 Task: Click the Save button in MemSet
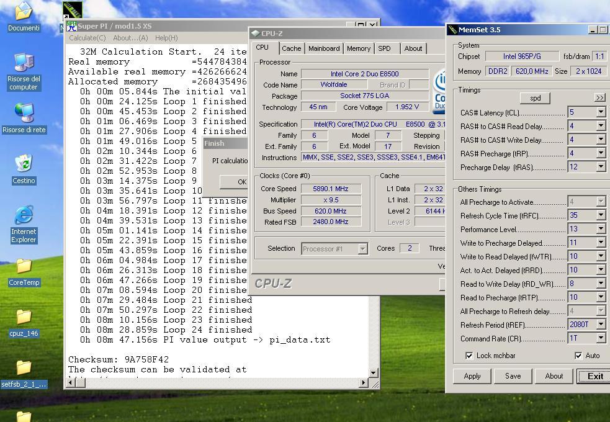pos(513,376)
